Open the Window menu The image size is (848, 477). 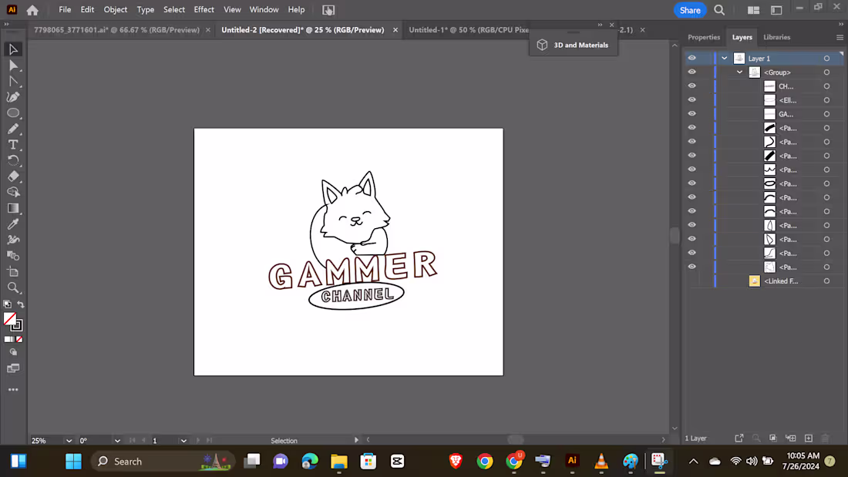264,10
